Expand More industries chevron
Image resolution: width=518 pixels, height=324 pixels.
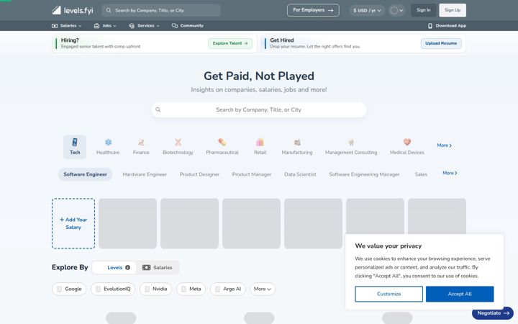click(x=445, y=145)
